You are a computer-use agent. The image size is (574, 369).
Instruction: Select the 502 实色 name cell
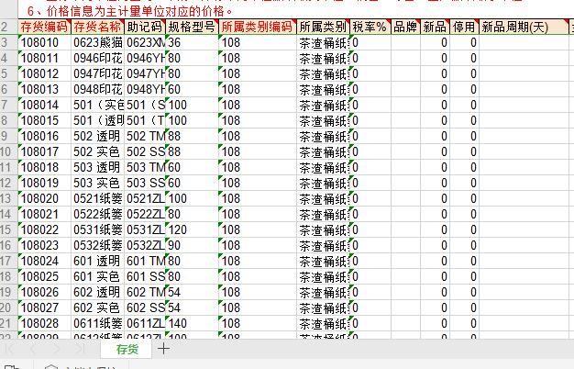(97, 151)
